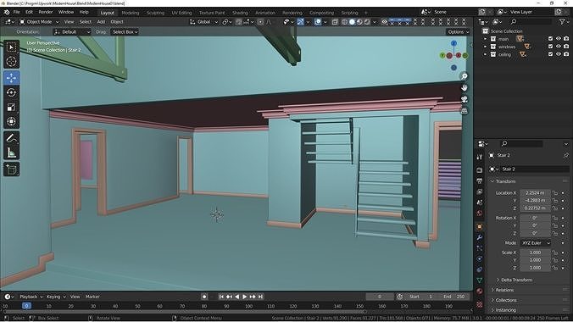Choose the Move tool
573x322 pixels.
click(11, 78)
